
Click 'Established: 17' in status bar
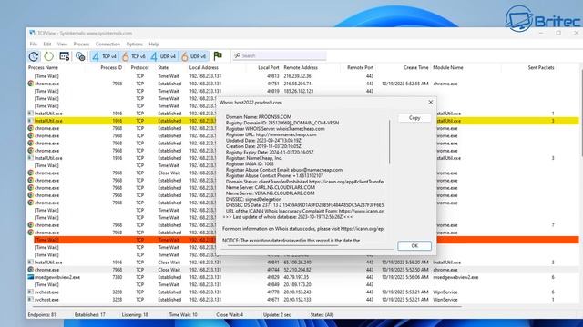tap(89, 315)
